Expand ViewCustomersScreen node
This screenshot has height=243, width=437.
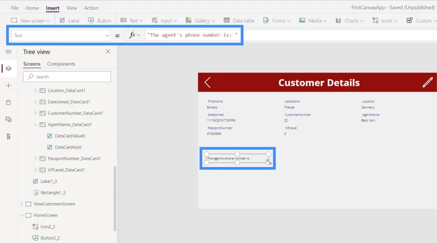coord(21,204)
